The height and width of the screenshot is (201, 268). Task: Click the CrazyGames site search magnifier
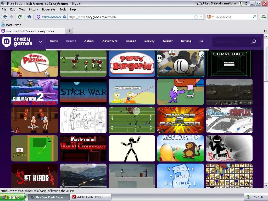pyautogui.click(x=254, y=42)
